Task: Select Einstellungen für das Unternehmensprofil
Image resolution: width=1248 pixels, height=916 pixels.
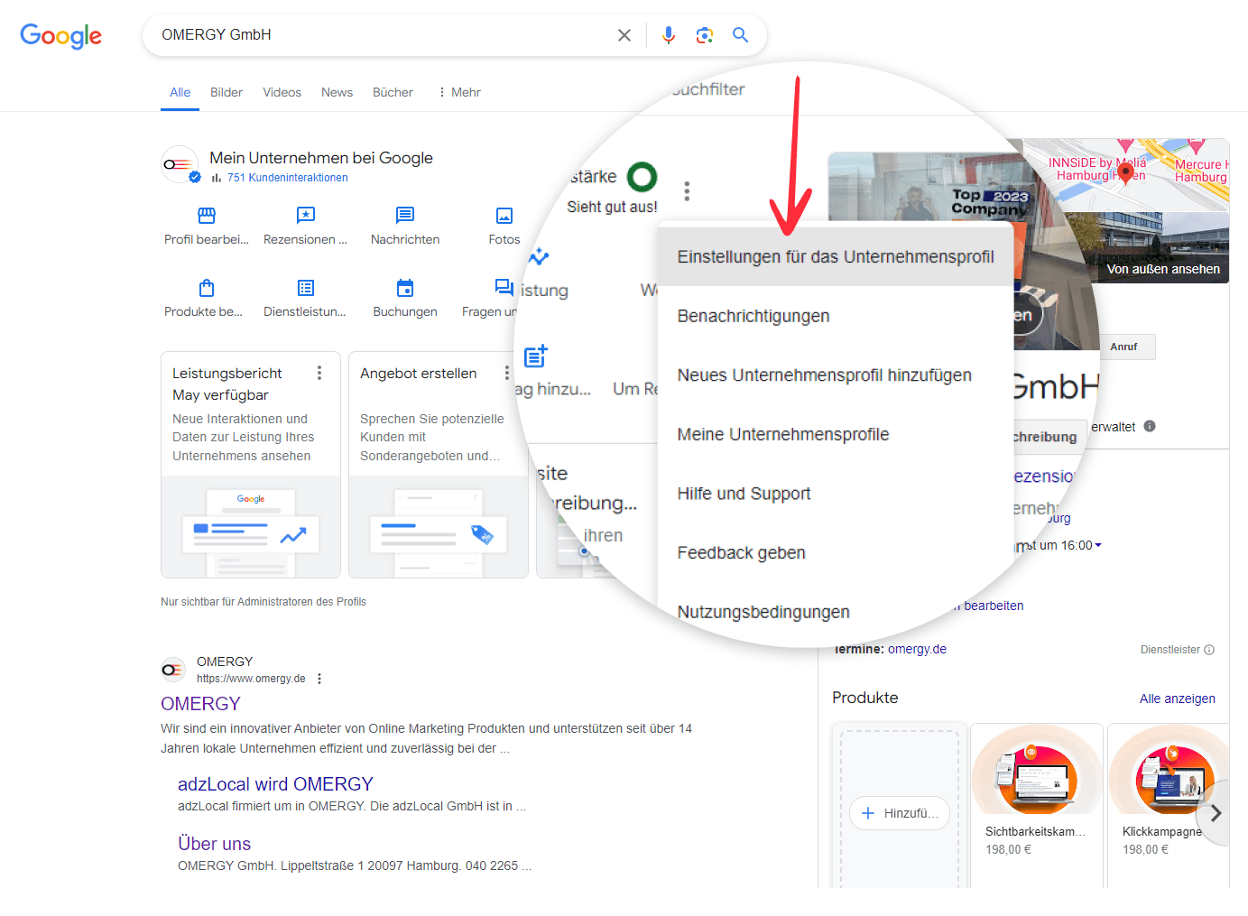Action: click(x=836, y=257)
